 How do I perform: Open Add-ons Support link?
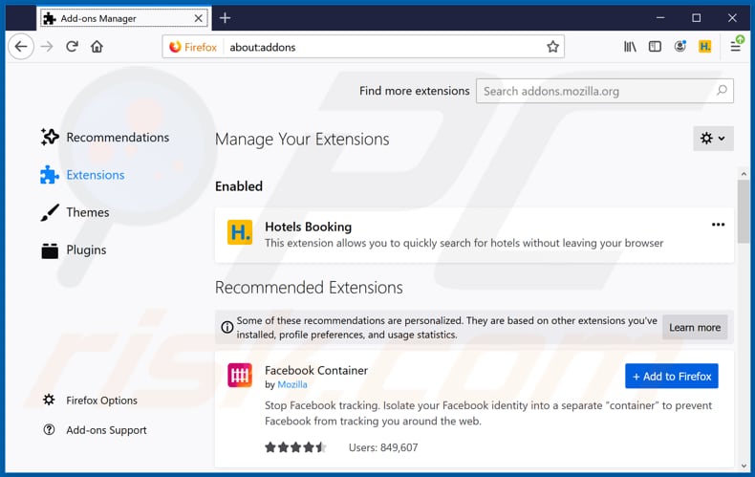(106, 430)
